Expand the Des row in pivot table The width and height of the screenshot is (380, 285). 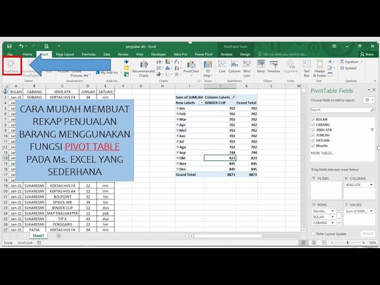click(178, 169)
